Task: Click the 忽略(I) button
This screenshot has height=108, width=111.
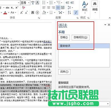Action: tap(64, 37)
